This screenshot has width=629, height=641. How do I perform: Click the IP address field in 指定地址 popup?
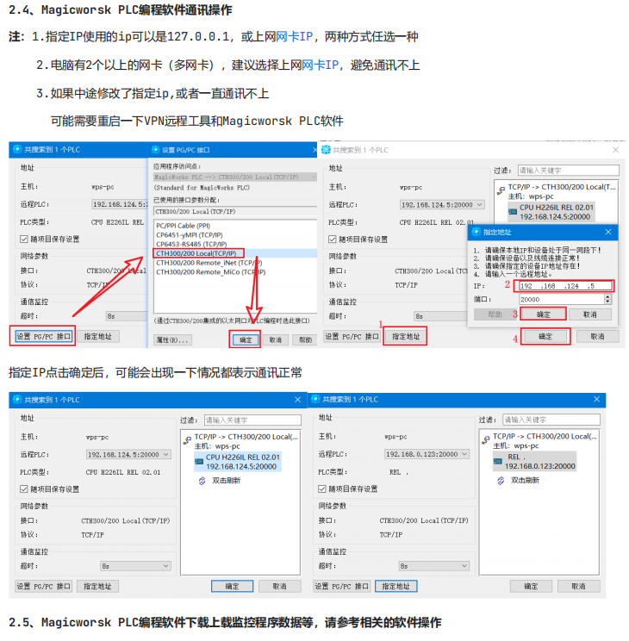[x=564, y=286]
